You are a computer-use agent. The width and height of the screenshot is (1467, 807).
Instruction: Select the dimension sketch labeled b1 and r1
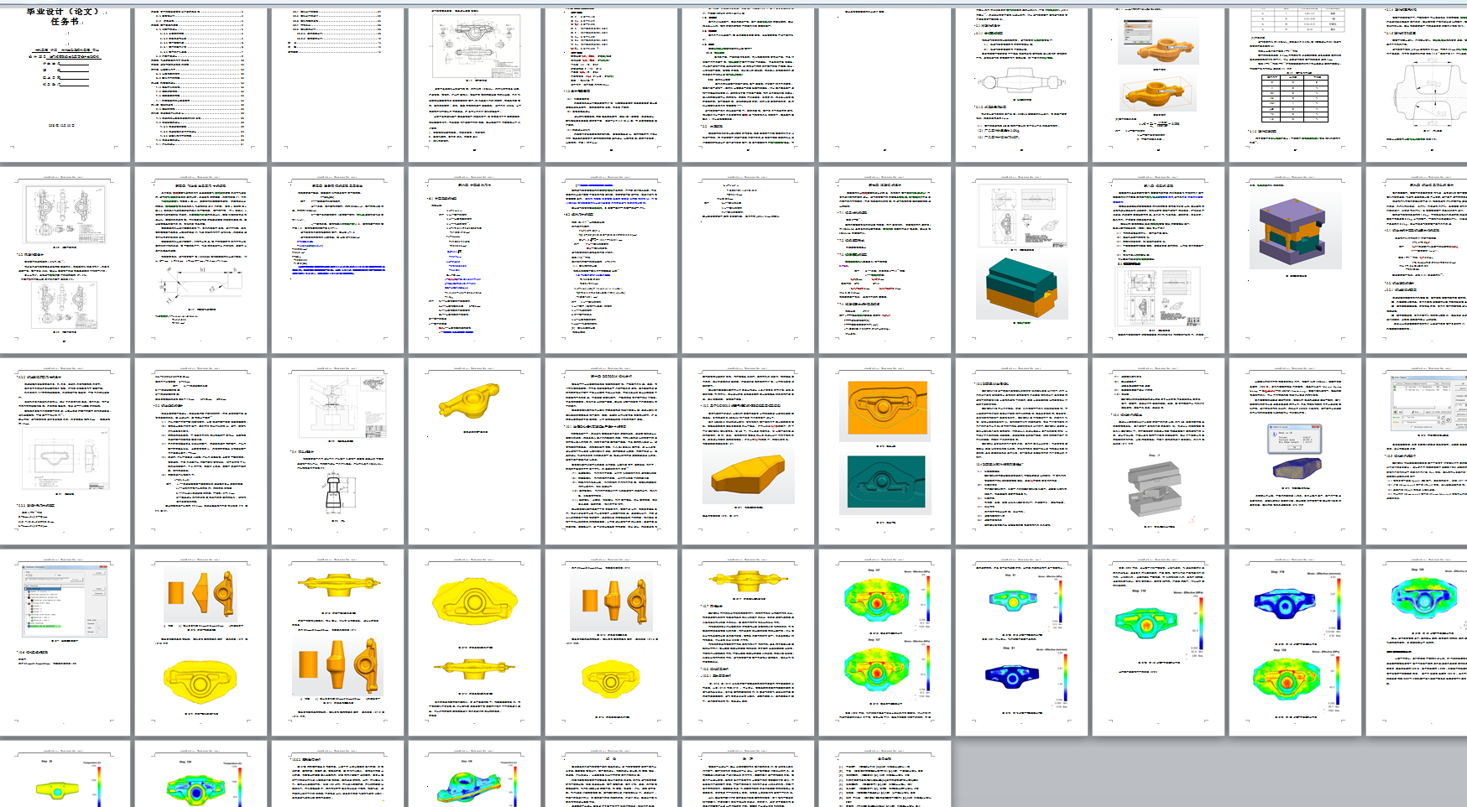[201, 285]
